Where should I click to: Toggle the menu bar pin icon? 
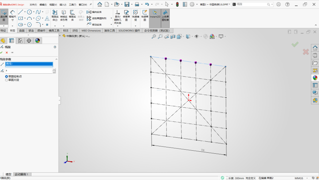91,4
